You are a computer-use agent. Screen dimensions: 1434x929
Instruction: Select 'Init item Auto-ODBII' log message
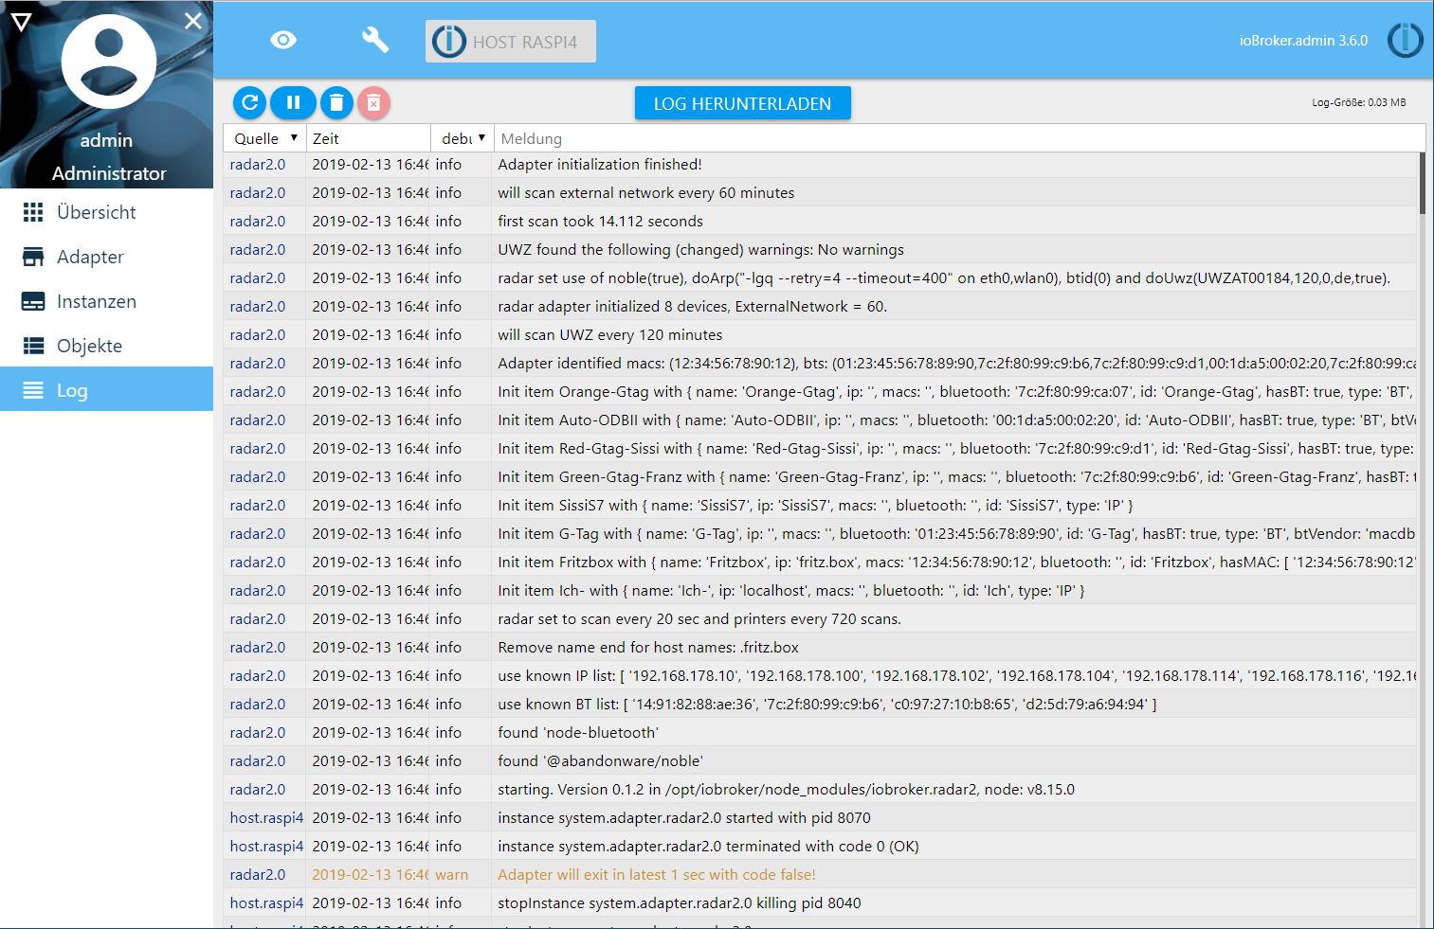pos(956,420)
